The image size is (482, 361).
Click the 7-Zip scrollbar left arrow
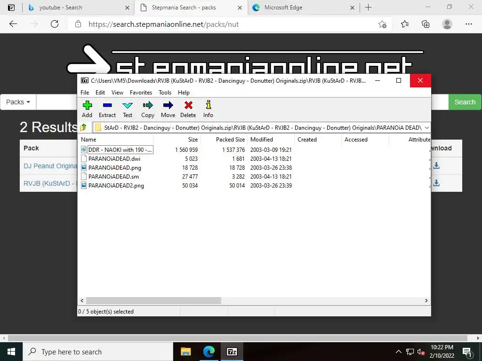(x=82, y=300)
